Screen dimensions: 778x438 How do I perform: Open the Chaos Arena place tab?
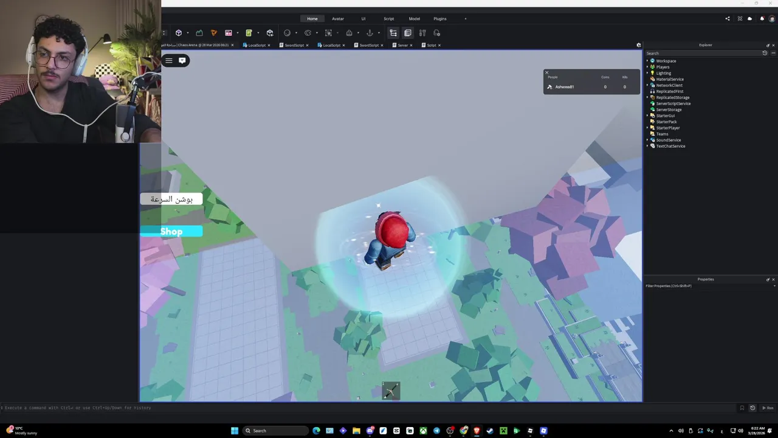[198, 45]
